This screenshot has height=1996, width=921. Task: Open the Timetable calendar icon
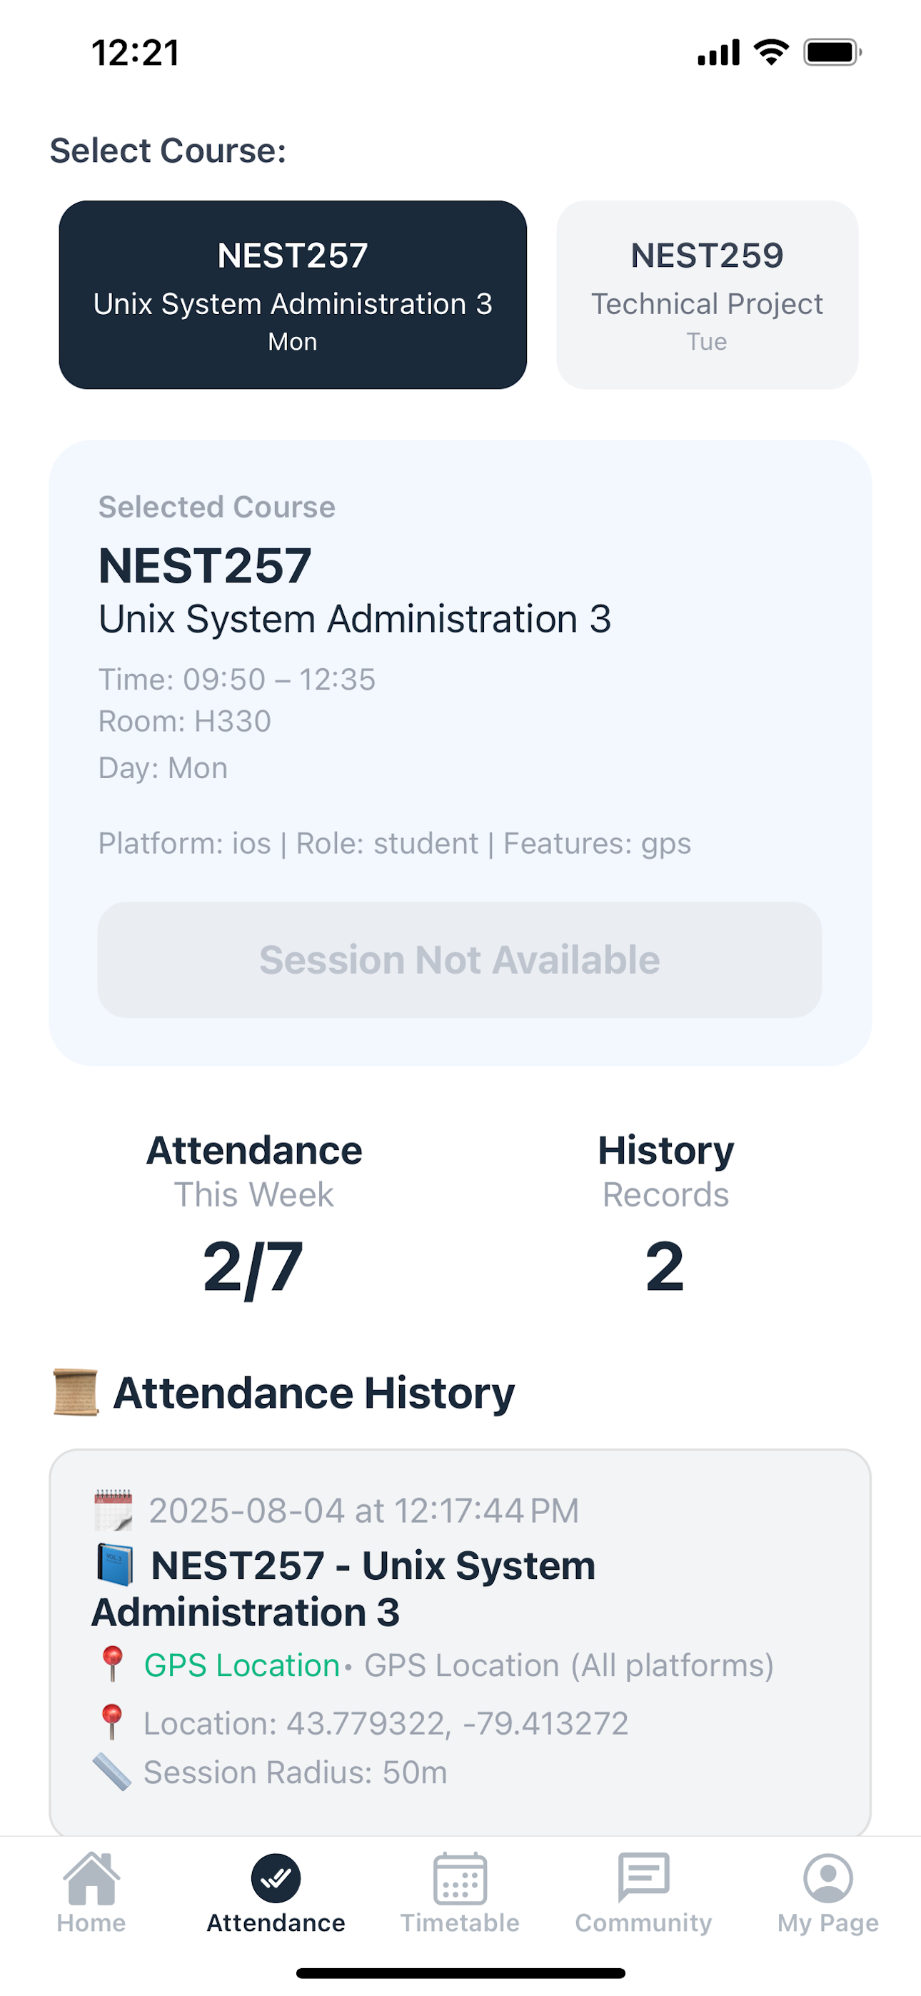pyautogui.click(x=460, y=1878)
